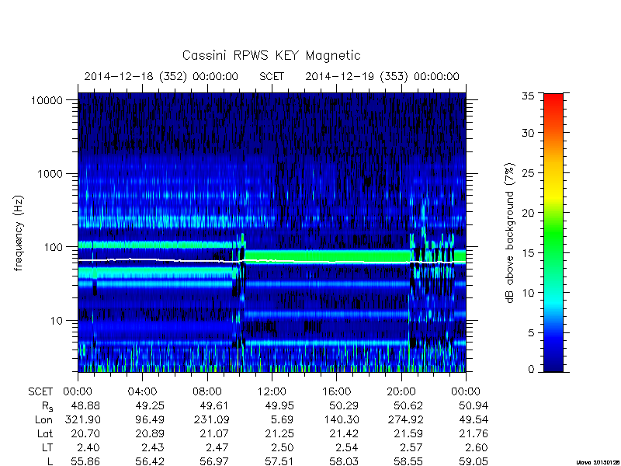Click the 15 value on the color bar
The width and height of the screenshot is (621, 466).
528,253
